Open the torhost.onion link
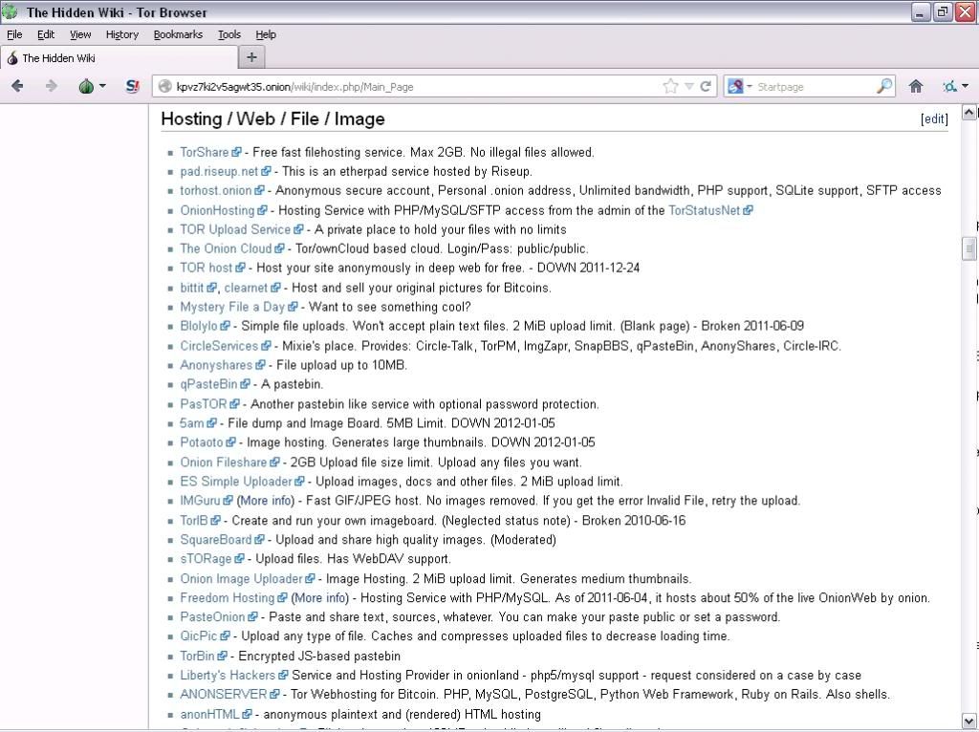The width and height of the screenshot is (979, 732). pyautogui.click(x=215, y=191)
